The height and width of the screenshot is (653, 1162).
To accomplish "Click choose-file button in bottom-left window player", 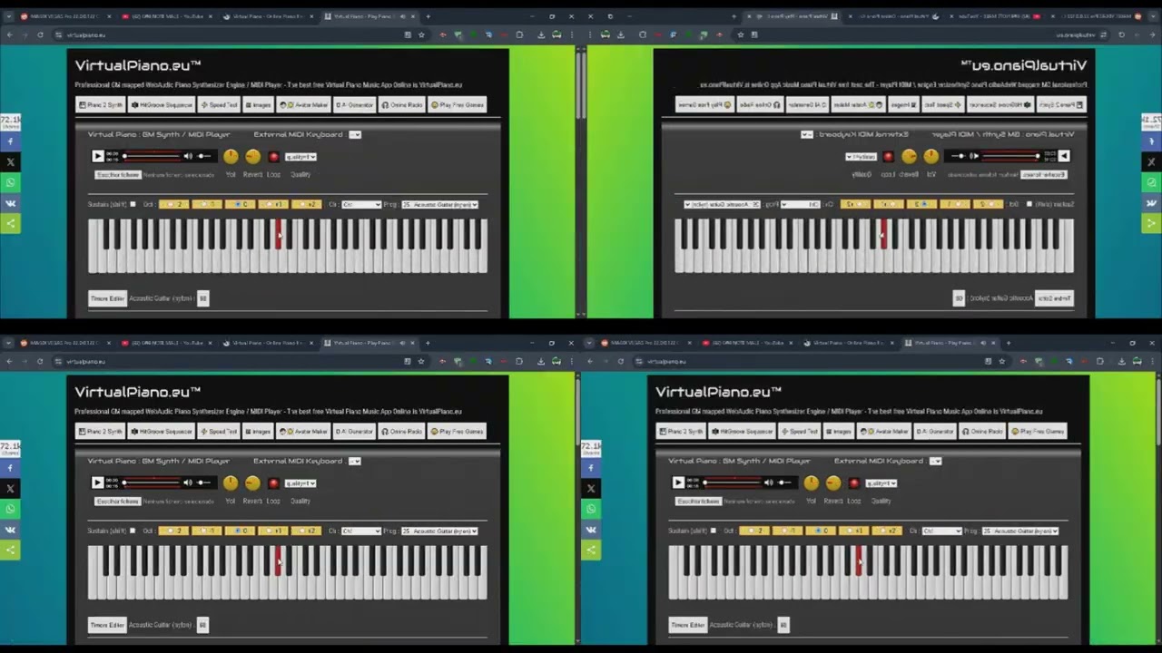I will click(118, 501).
